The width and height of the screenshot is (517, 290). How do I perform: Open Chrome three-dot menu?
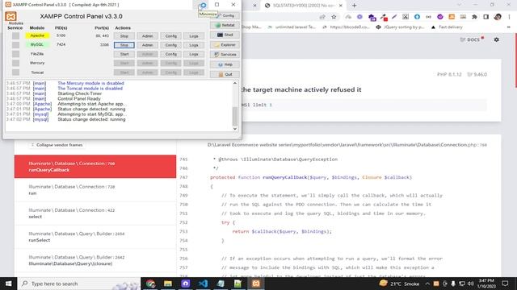pos(509,17)
